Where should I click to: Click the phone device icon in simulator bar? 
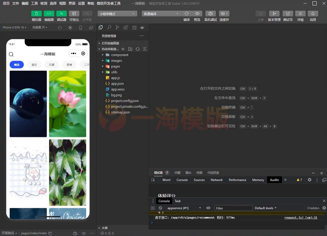click(81, 27)
